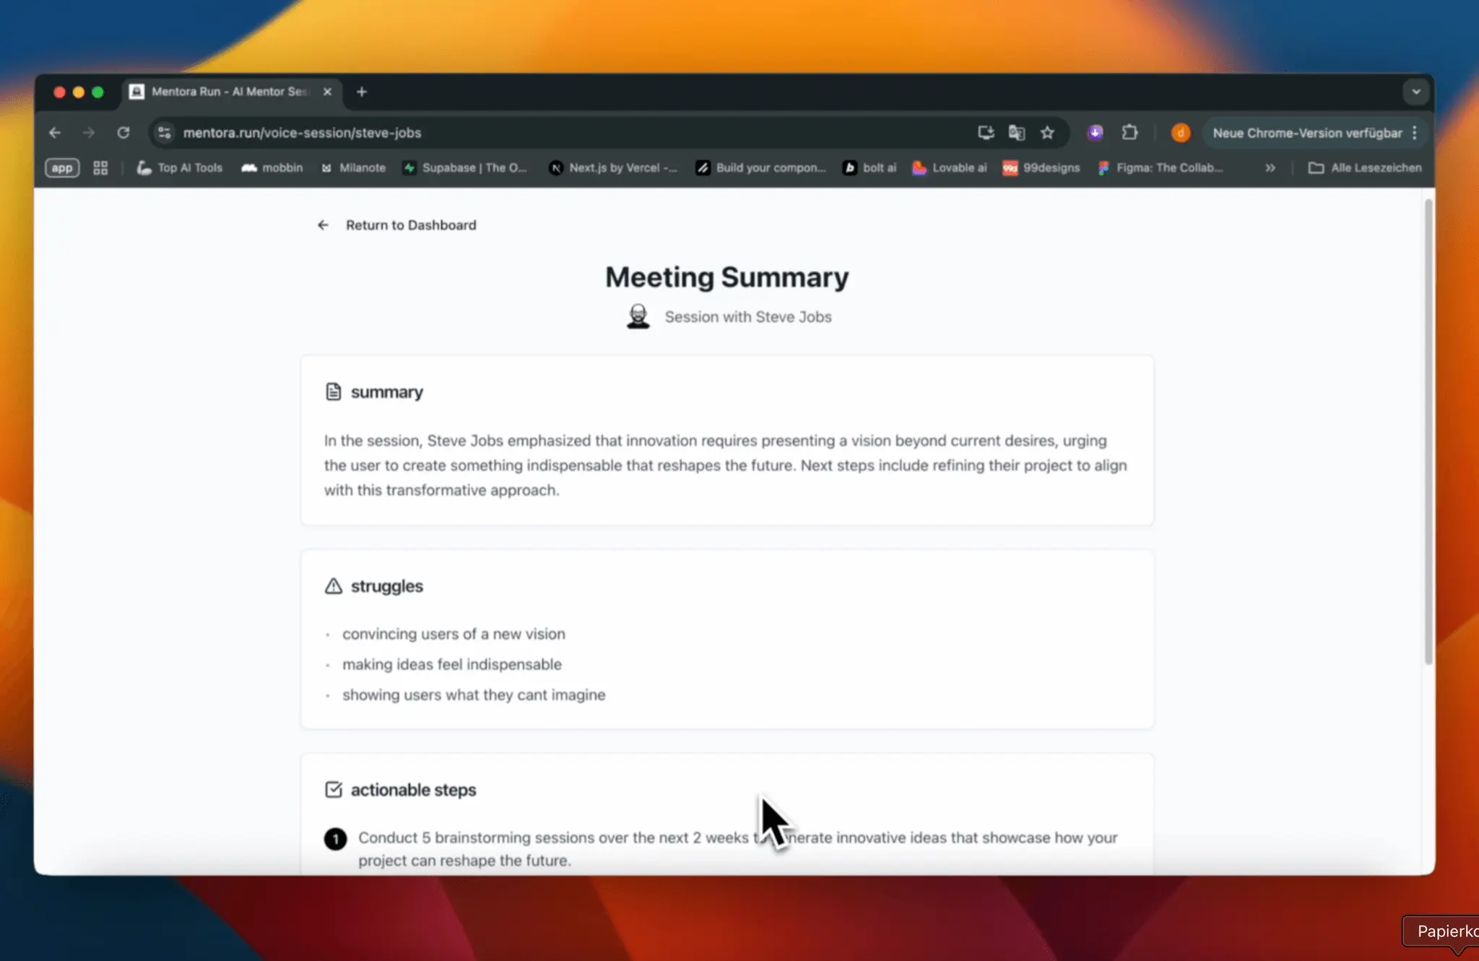Click the summary paragraph text
Viewport: 1479px width, 961px height.
tap(726, 465)
